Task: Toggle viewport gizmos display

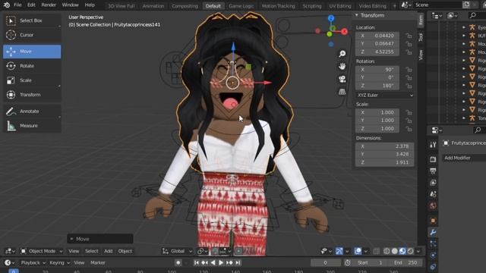Action: coord(339,251)
